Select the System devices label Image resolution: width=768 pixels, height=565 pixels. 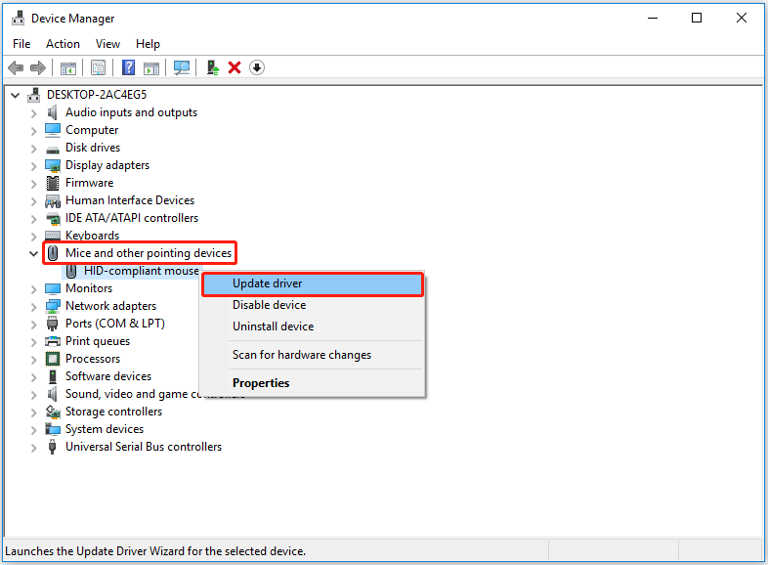pyautogui.click(x=105, y=429)
